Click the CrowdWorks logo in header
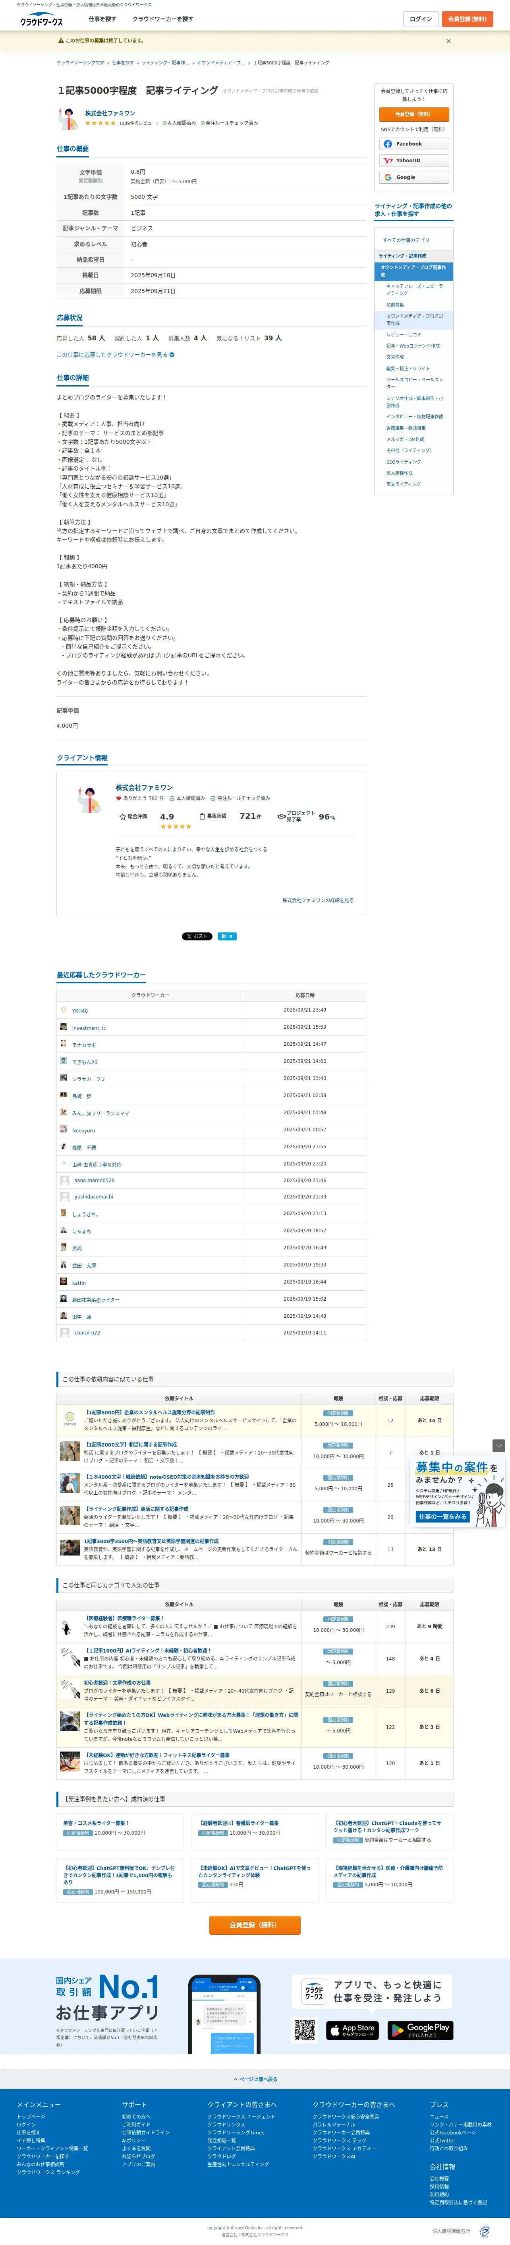 (42, 19)
